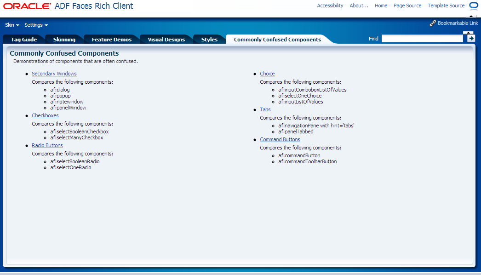Image resolution: width=481 pixels, height=275 pixels.
Task: Select the Visual Designs tab
Action: [x=166, y=39]
